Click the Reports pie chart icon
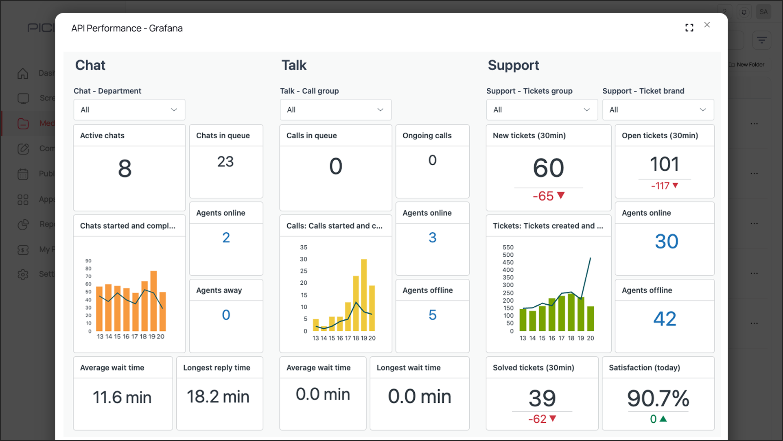The height and width of the screenshot is (441, 783). [23, 224]
